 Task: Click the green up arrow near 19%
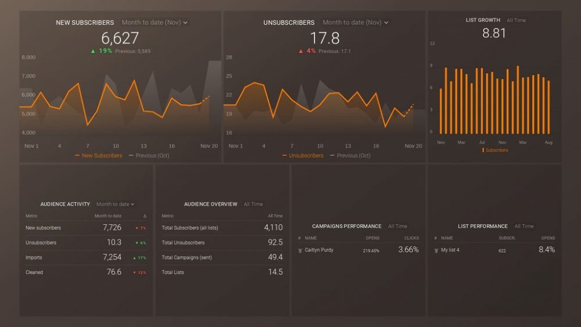92,51
